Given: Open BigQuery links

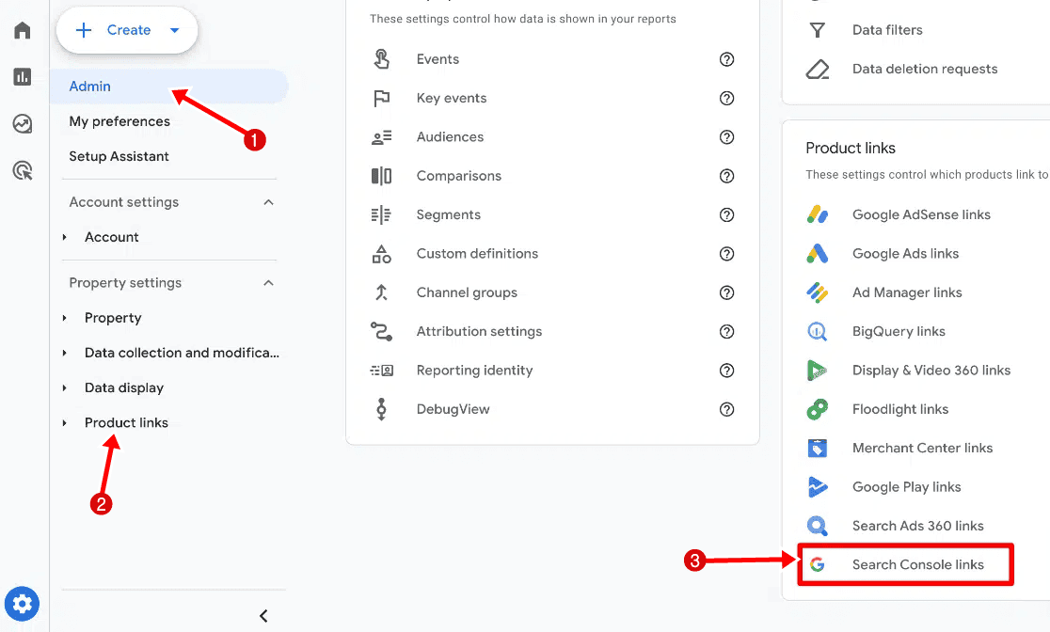Looking at the screenshot, I should 899,331.
